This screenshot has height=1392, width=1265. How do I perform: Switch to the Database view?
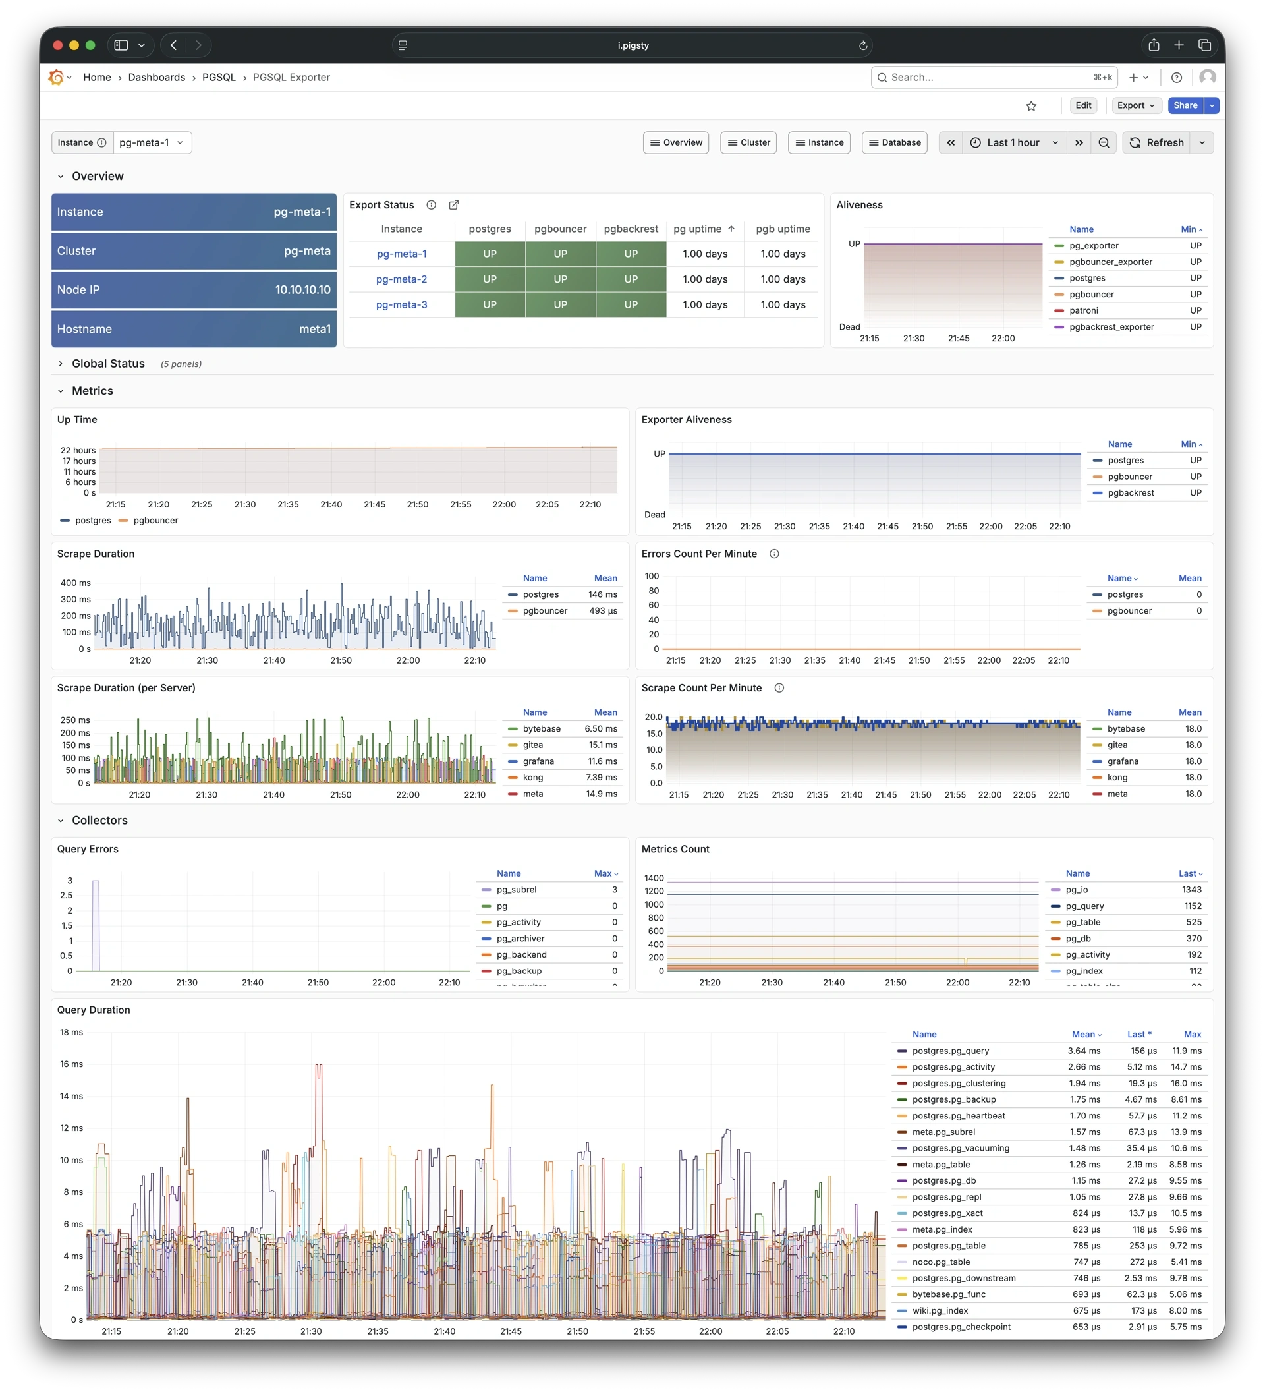895,142
